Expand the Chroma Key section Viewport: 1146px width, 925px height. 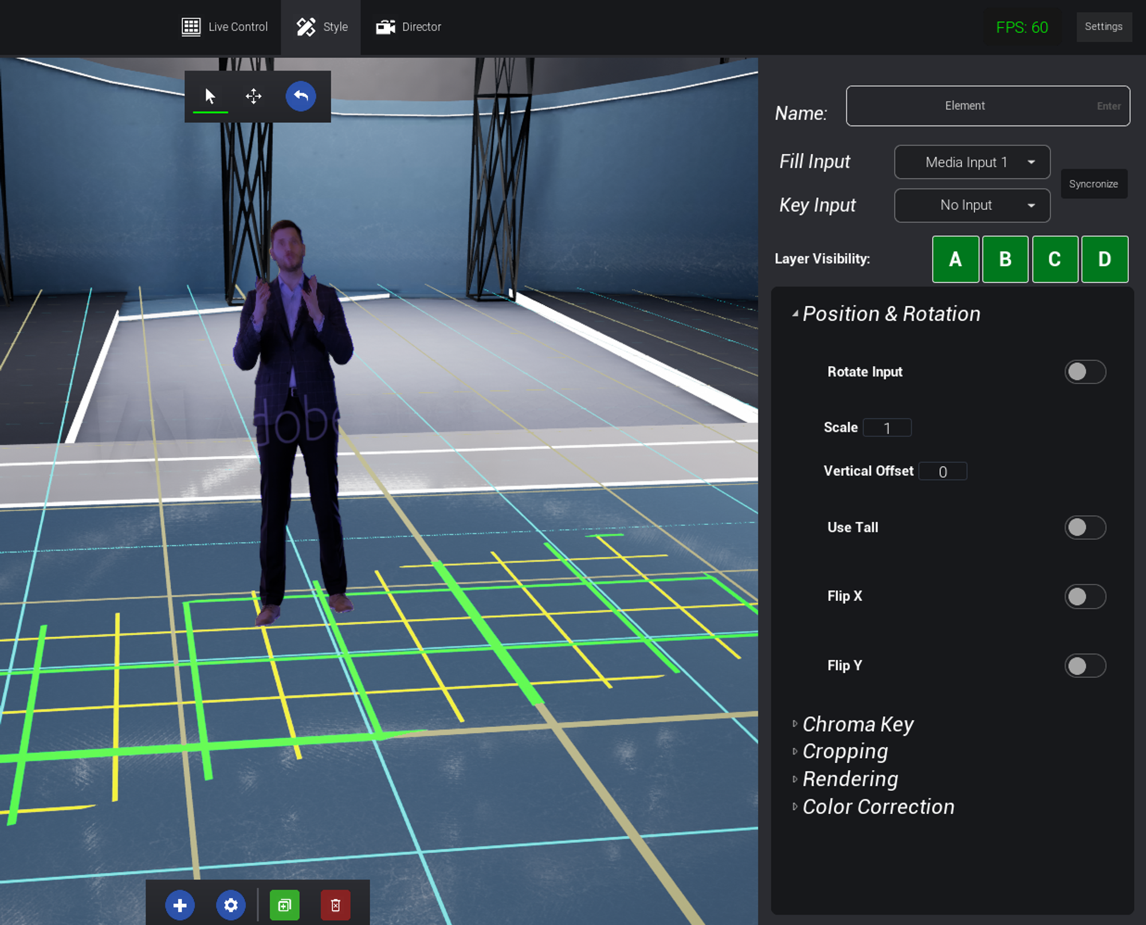[x=857, y=724]
